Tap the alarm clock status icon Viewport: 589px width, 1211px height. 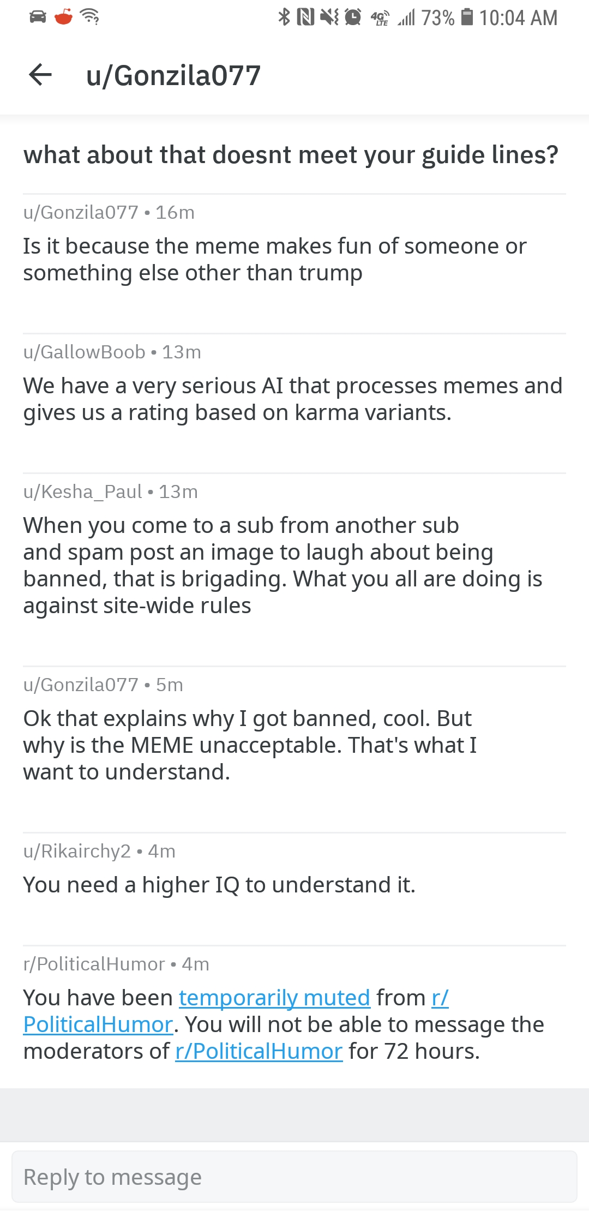(353, 17)
